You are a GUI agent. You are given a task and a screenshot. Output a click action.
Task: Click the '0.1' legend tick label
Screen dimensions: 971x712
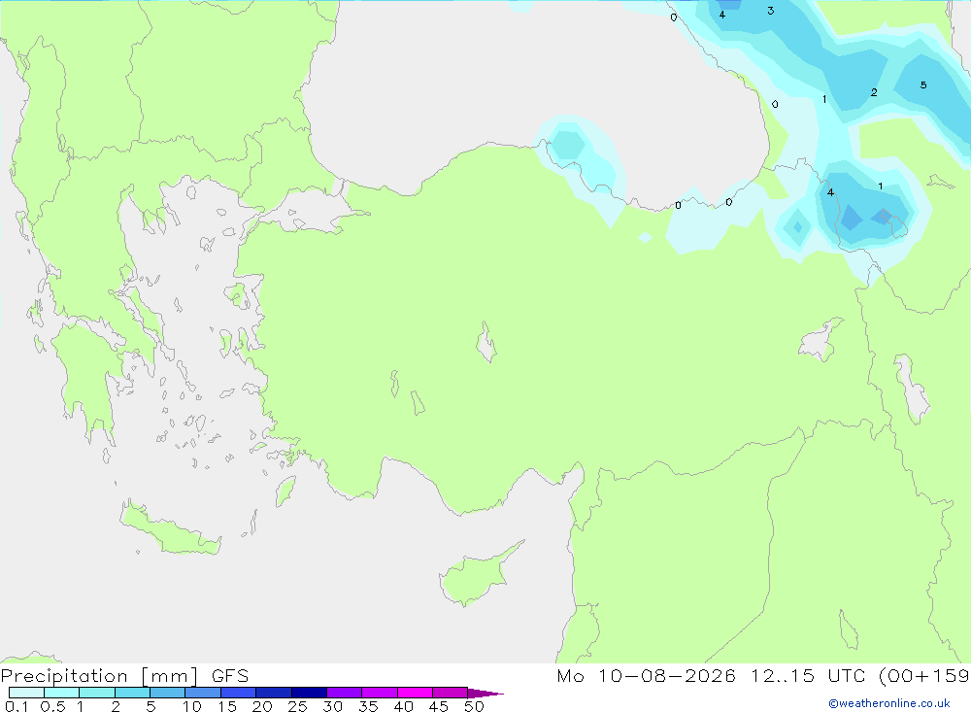click(x=17, y=706)
